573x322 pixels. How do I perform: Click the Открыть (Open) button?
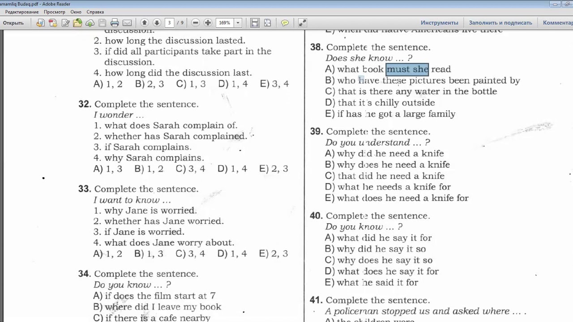point(13,23)
